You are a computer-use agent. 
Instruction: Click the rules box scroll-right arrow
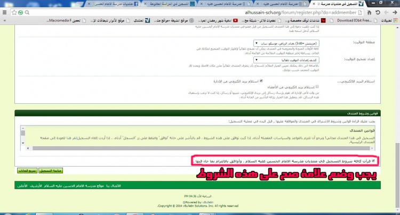pyautogui.click(x=372, y=148)
